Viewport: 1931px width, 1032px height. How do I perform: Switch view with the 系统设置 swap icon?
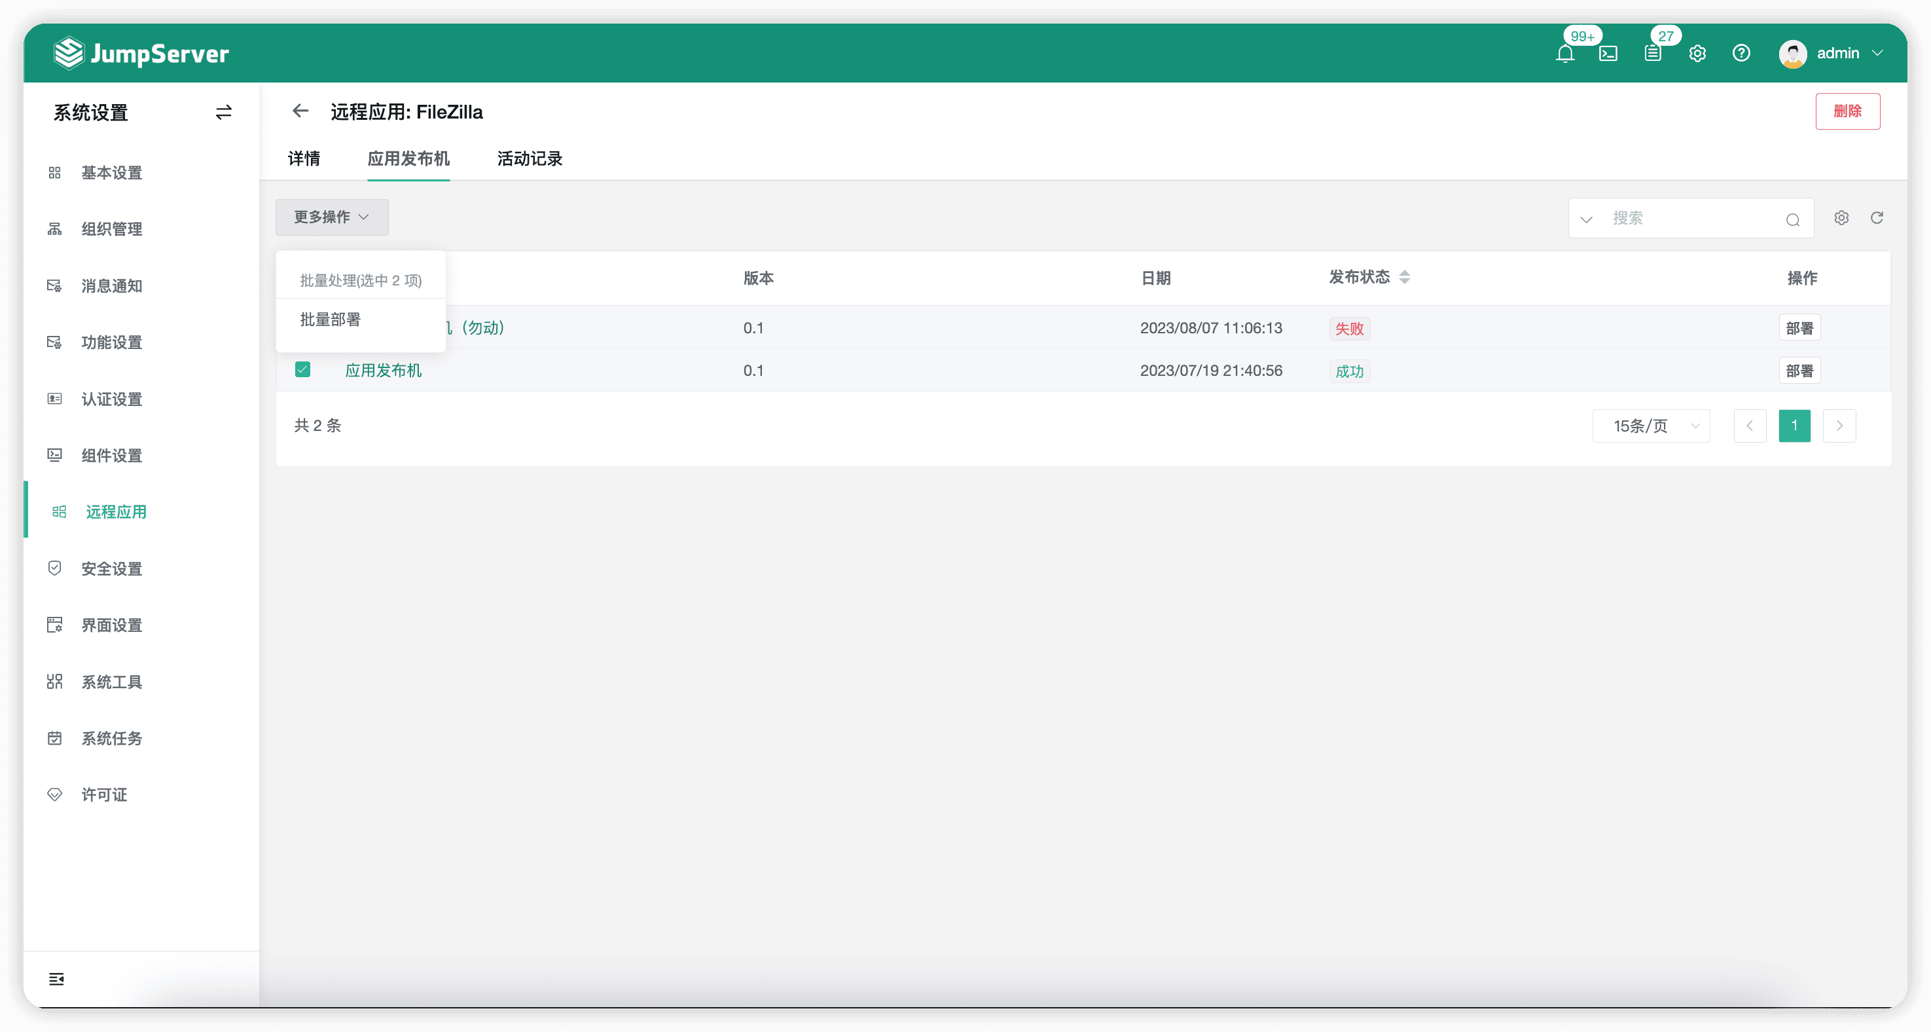(223, 113)
